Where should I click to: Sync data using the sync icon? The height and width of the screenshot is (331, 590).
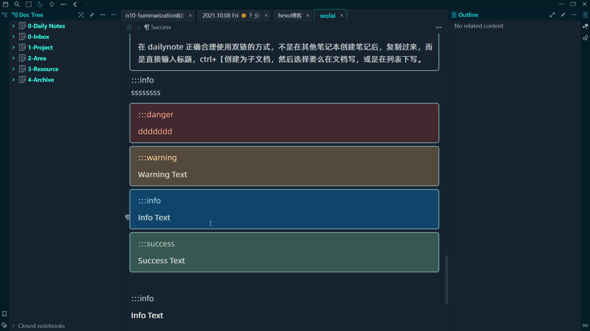pyautogui.click(x=52, y=4)
